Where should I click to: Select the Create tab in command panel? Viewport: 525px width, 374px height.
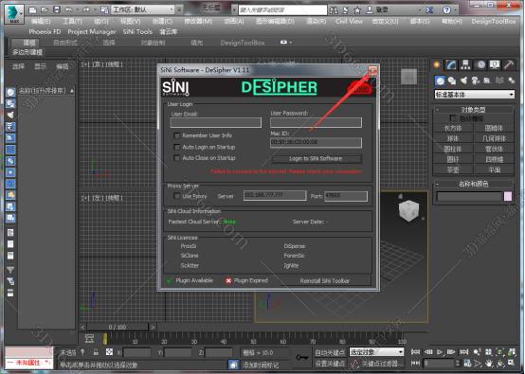coord(436,64)
